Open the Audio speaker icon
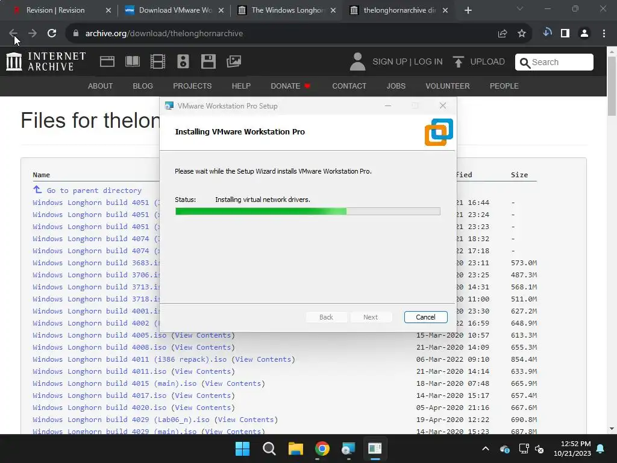This screenshot has width=617, height=463. pyautogui.click(x=183, y=61)
